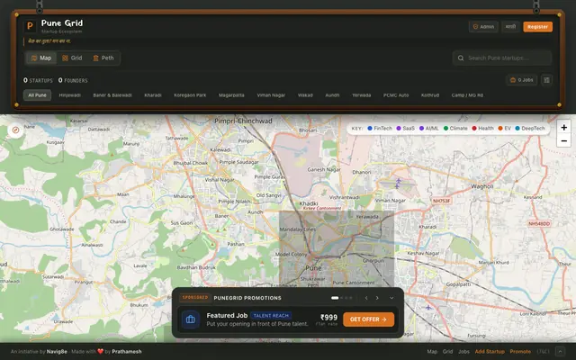Click the Pimpri-Chinchwad map label
This screenshot has height=360, width=576.
tap(243, 121)
